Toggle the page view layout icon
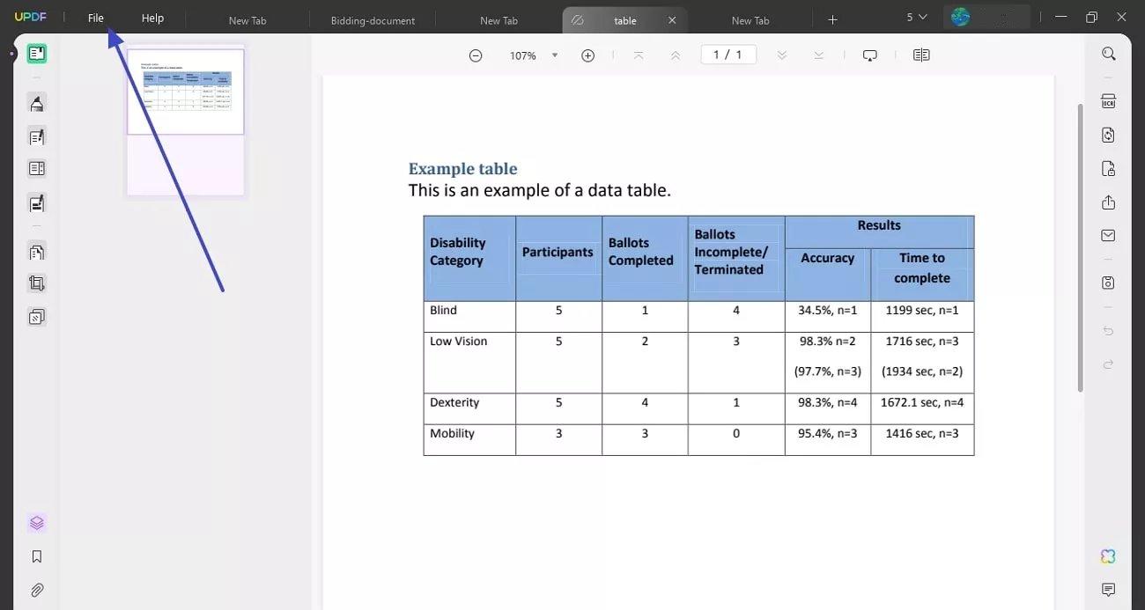The height and width of the screenshot is (610, 1145). coord(921,55)
